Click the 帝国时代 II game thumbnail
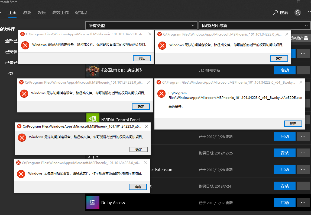This screenshot has width=311, height=215. pyautogui.click(x=93, y=70)
